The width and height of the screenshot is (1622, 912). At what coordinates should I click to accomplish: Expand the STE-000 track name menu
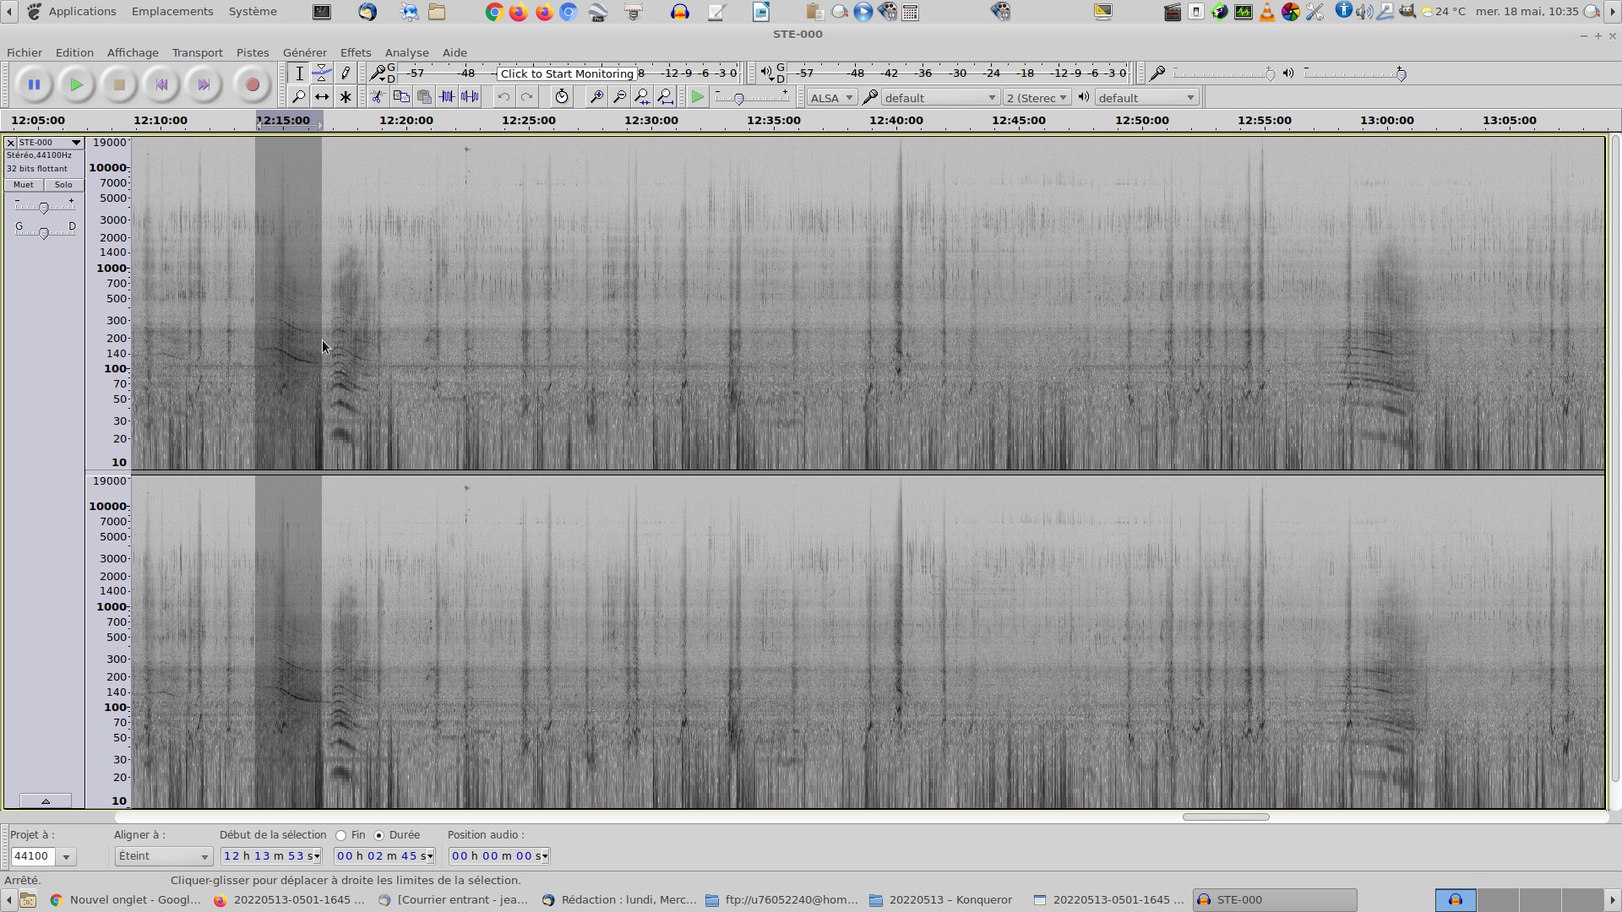point(49,143)
